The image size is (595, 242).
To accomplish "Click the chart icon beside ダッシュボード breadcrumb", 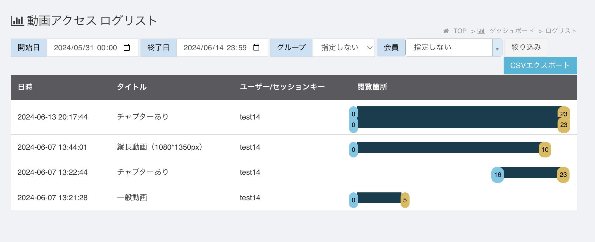I will coord(481,31).
